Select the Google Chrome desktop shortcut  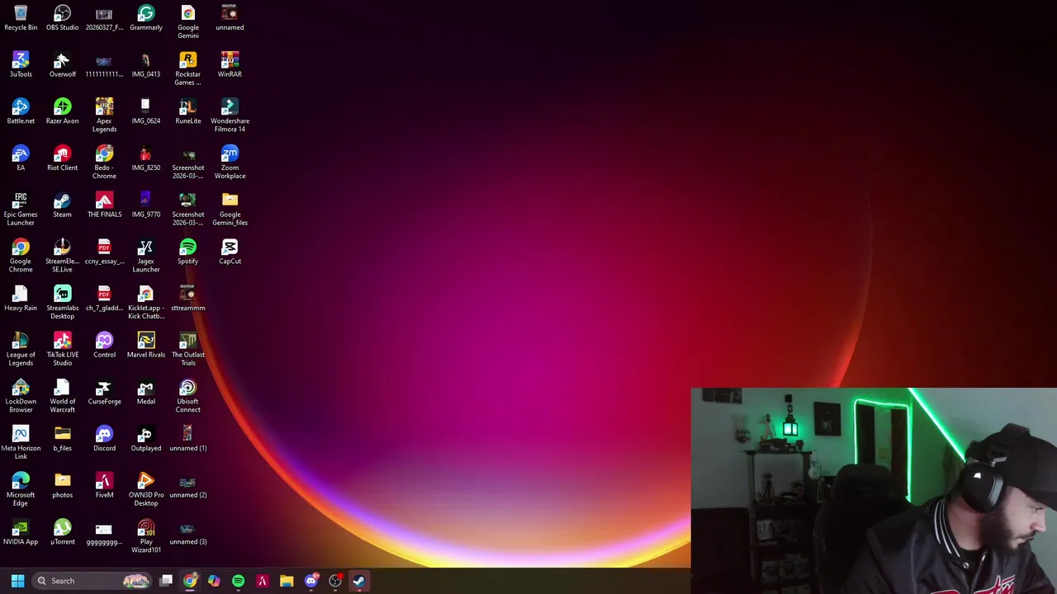(x=21, y=256)
